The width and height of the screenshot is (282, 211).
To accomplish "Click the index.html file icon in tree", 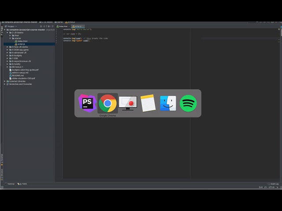I will point(16,41).
